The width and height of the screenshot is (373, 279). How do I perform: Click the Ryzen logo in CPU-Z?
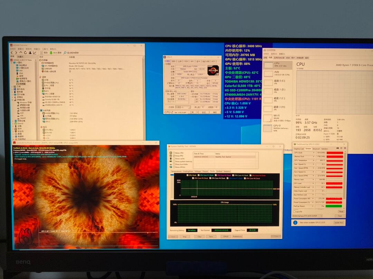213,71
